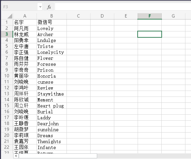Select the cell containing Flower
191x159 pixels.
[52, 58]
